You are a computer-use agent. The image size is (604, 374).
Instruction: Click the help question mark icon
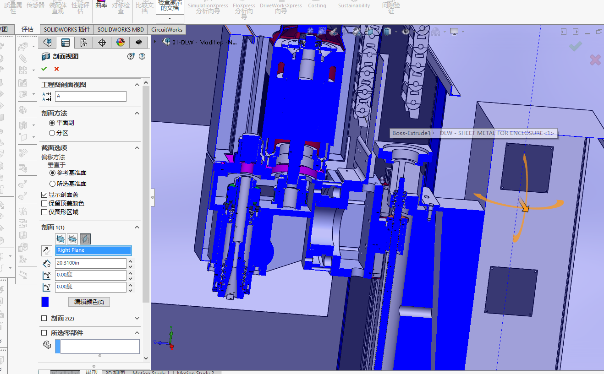(x=142, y=56)
